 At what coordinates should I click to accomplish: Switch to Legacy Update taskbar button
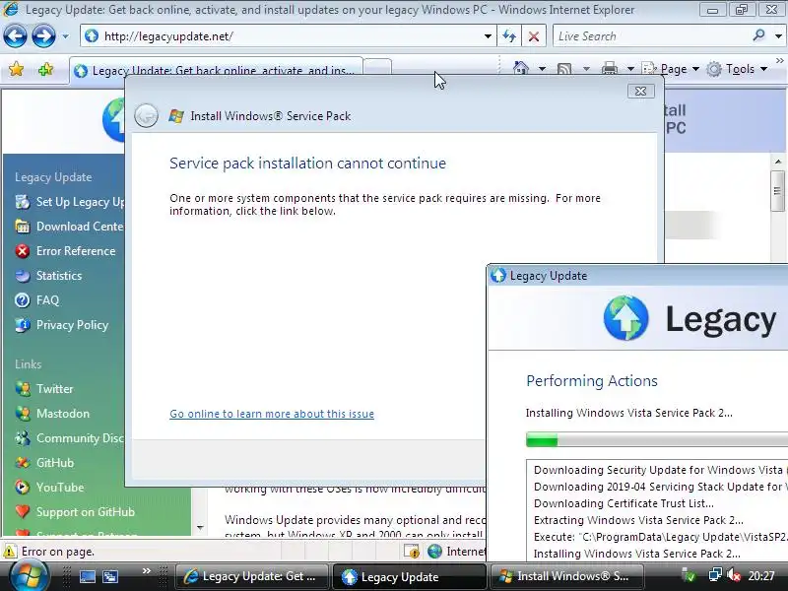point(409,576)
